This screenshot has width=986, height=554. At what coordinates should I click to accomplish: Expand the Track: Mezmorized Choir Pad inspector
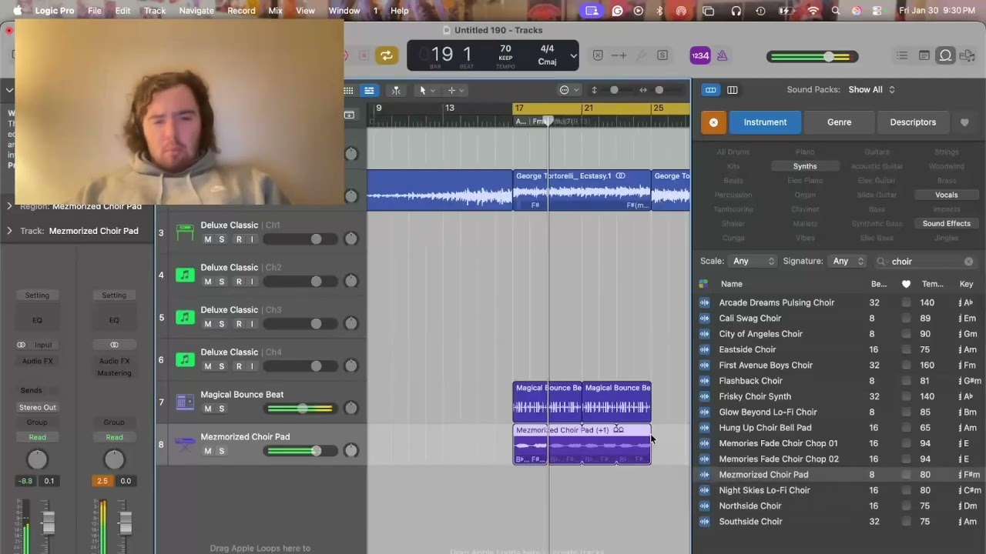pyautogui.click(x=9, y=231)
